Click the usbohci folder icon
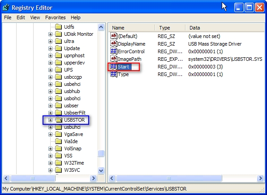 pyautogui.click(x=58, y=98)
